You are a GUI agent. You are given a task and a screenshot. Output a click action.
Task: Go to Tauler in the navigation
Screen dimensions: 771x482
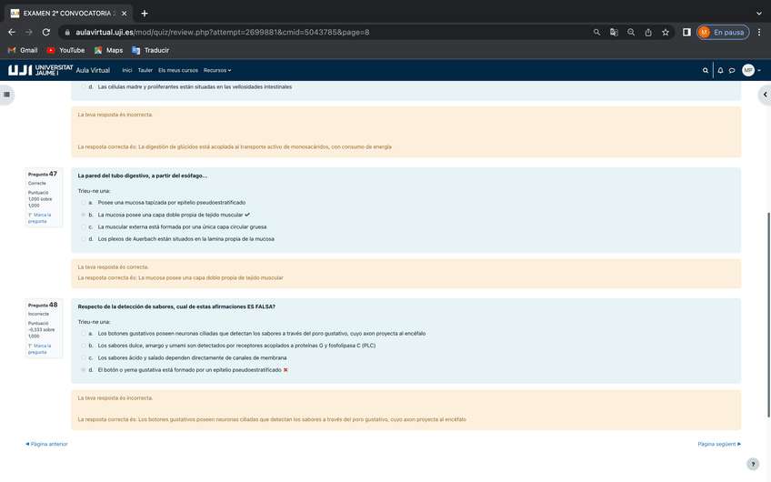(x=145, y=70)
